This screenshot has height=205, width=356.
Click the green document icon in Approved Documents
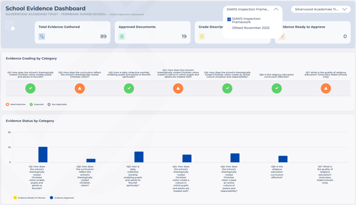[x=122, y=36]
